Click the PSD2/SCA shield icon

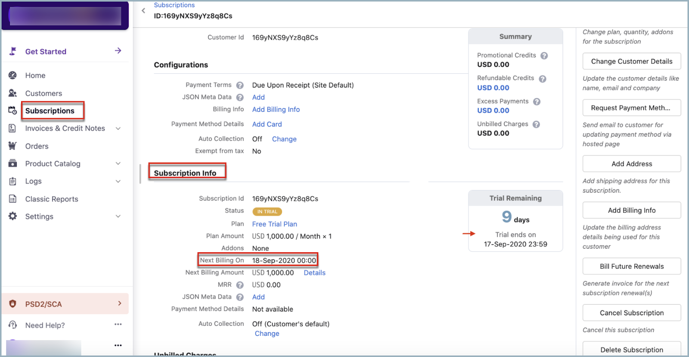click(x=12, y=304)
